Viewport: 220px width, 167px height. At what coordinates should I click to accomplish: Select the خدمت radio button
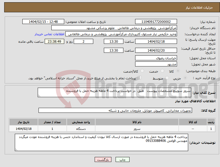click(162, 71)
